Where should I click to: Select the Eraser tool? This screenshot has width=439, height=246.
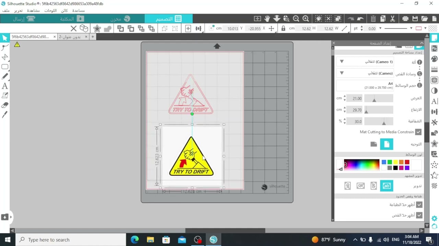pyautogui.click(x=5, y=105)
